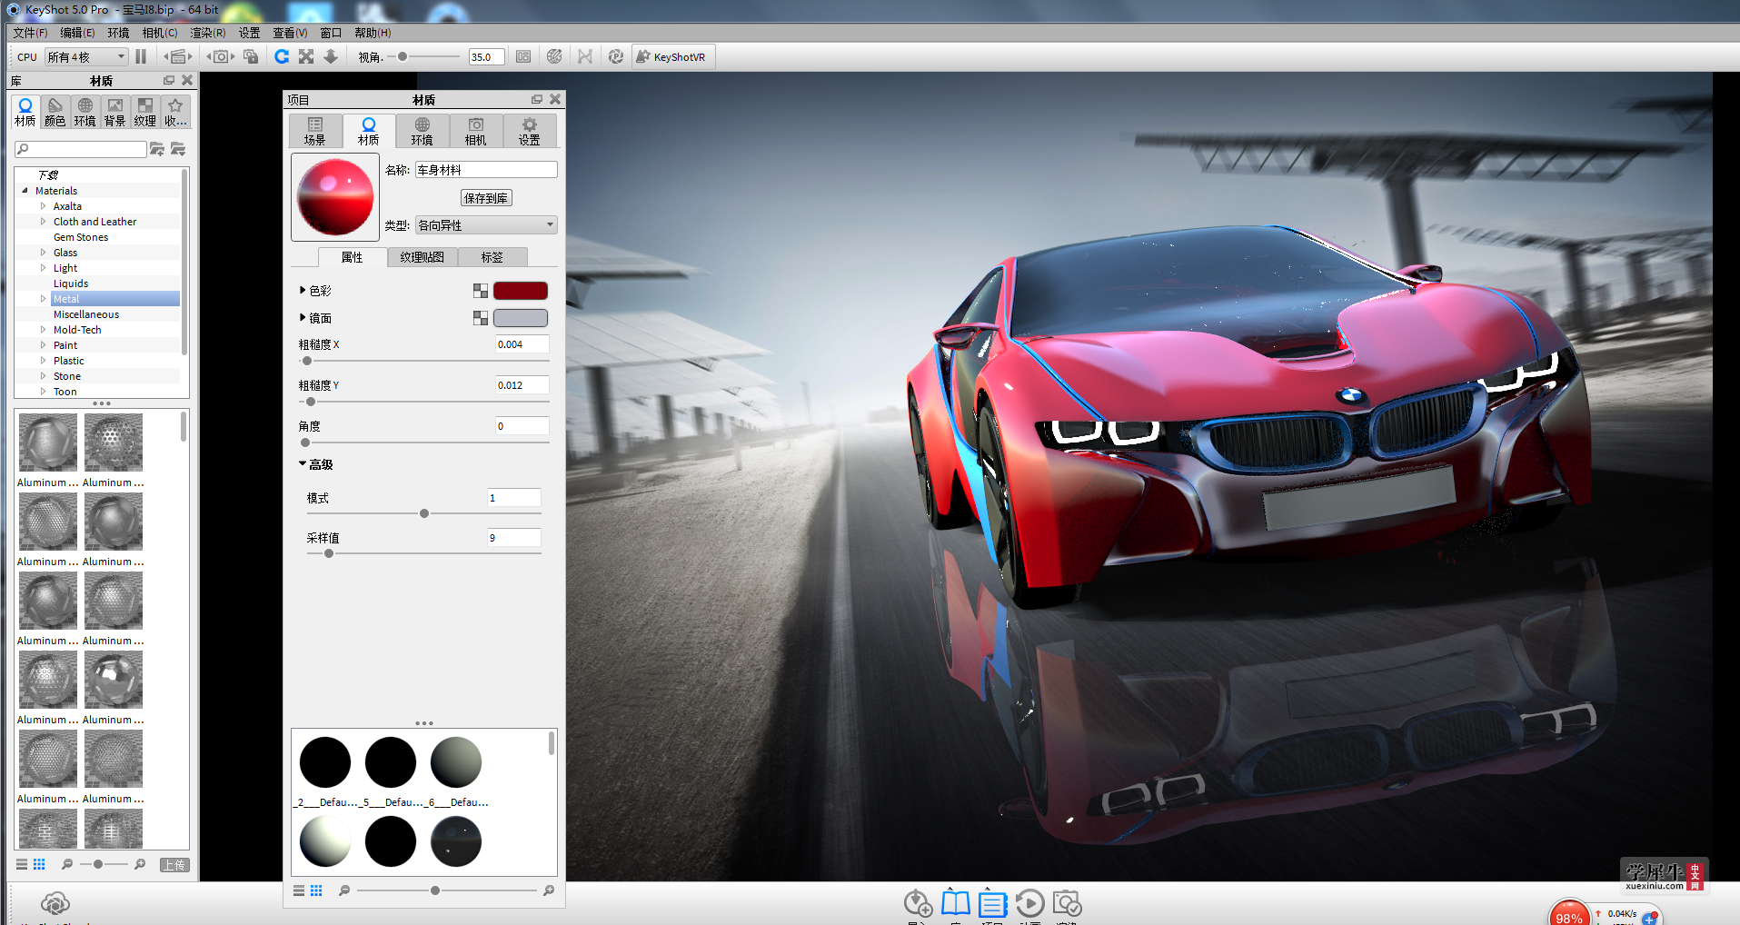Expand Cloth and Leather folder
This screenshot has width=1740, height=925.
43,222
